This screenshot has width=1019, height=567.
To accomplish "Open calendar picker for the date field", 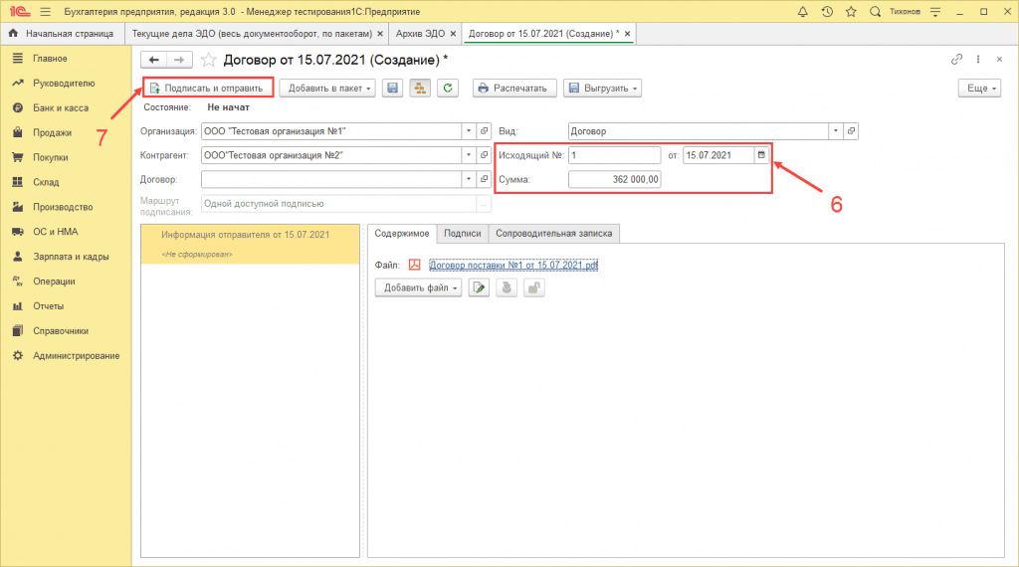I will tap(761, 155).
